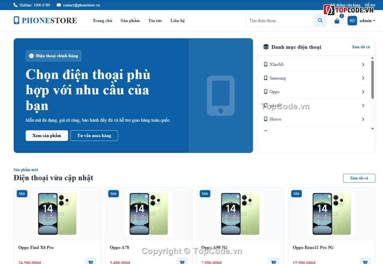Click phone icon beside Oppo category
This screenshot has height=264, width=383.
coord(266,92)
